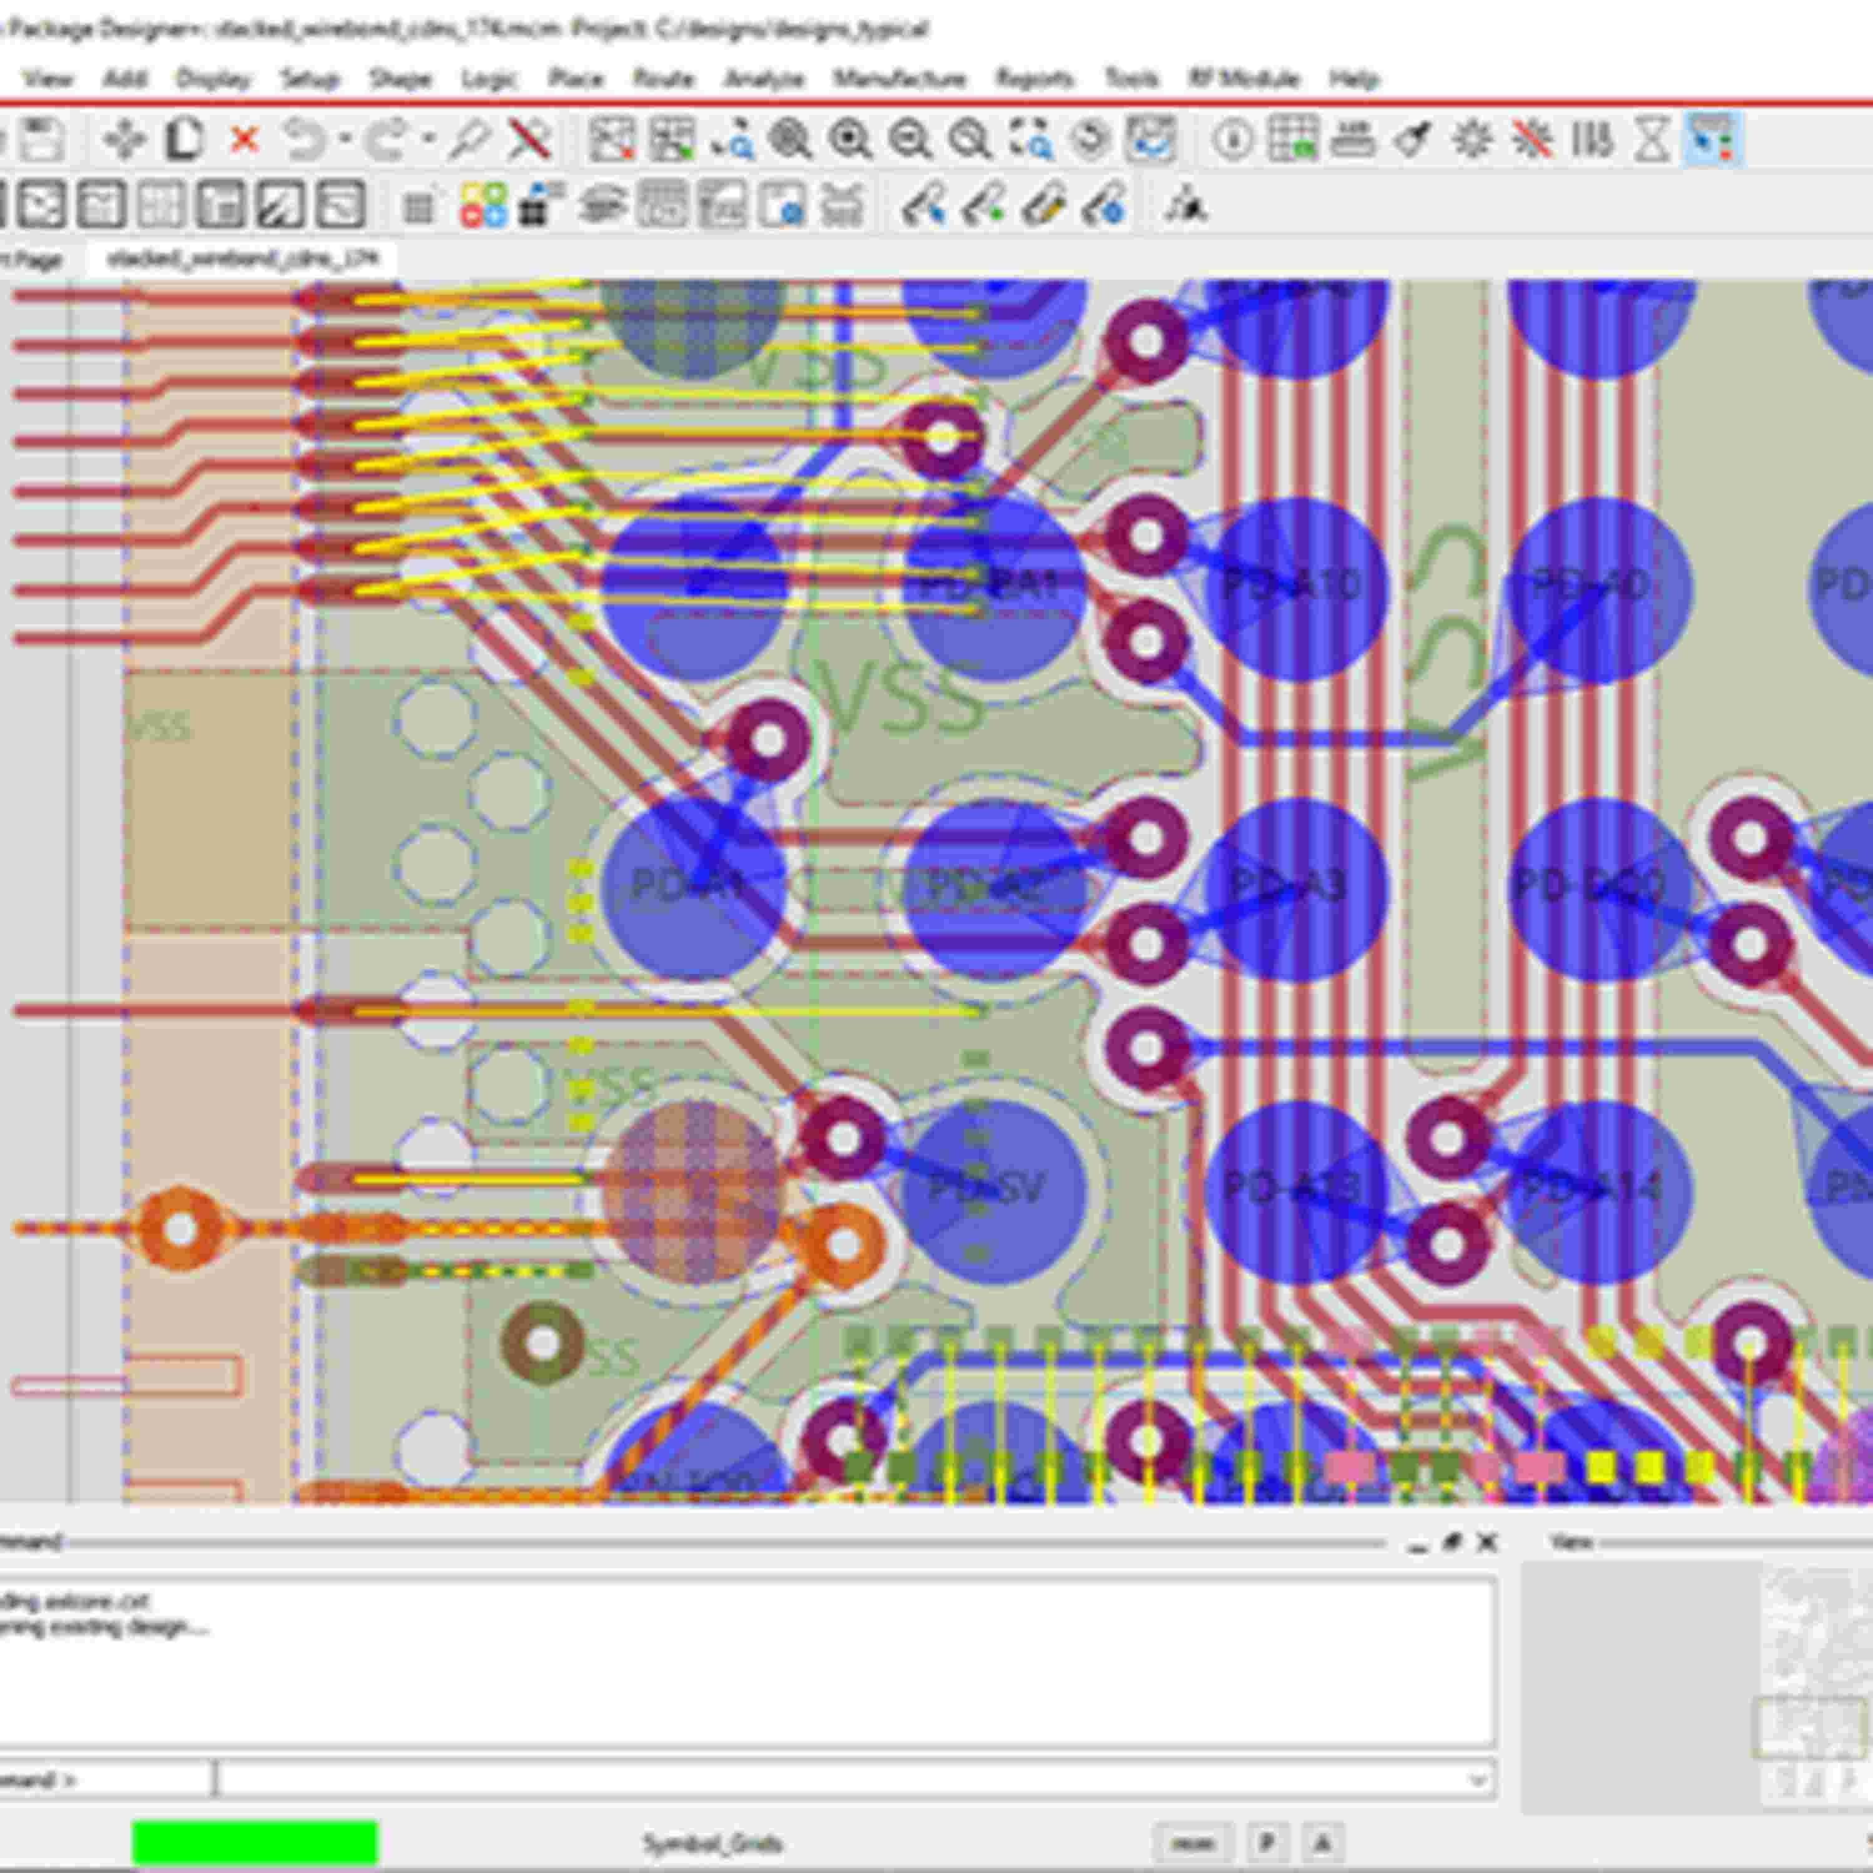Toggle the A button in status bar
Viewport: 1873px width, 1873px height.
pyautogui.click(x=1325, y=1842)
